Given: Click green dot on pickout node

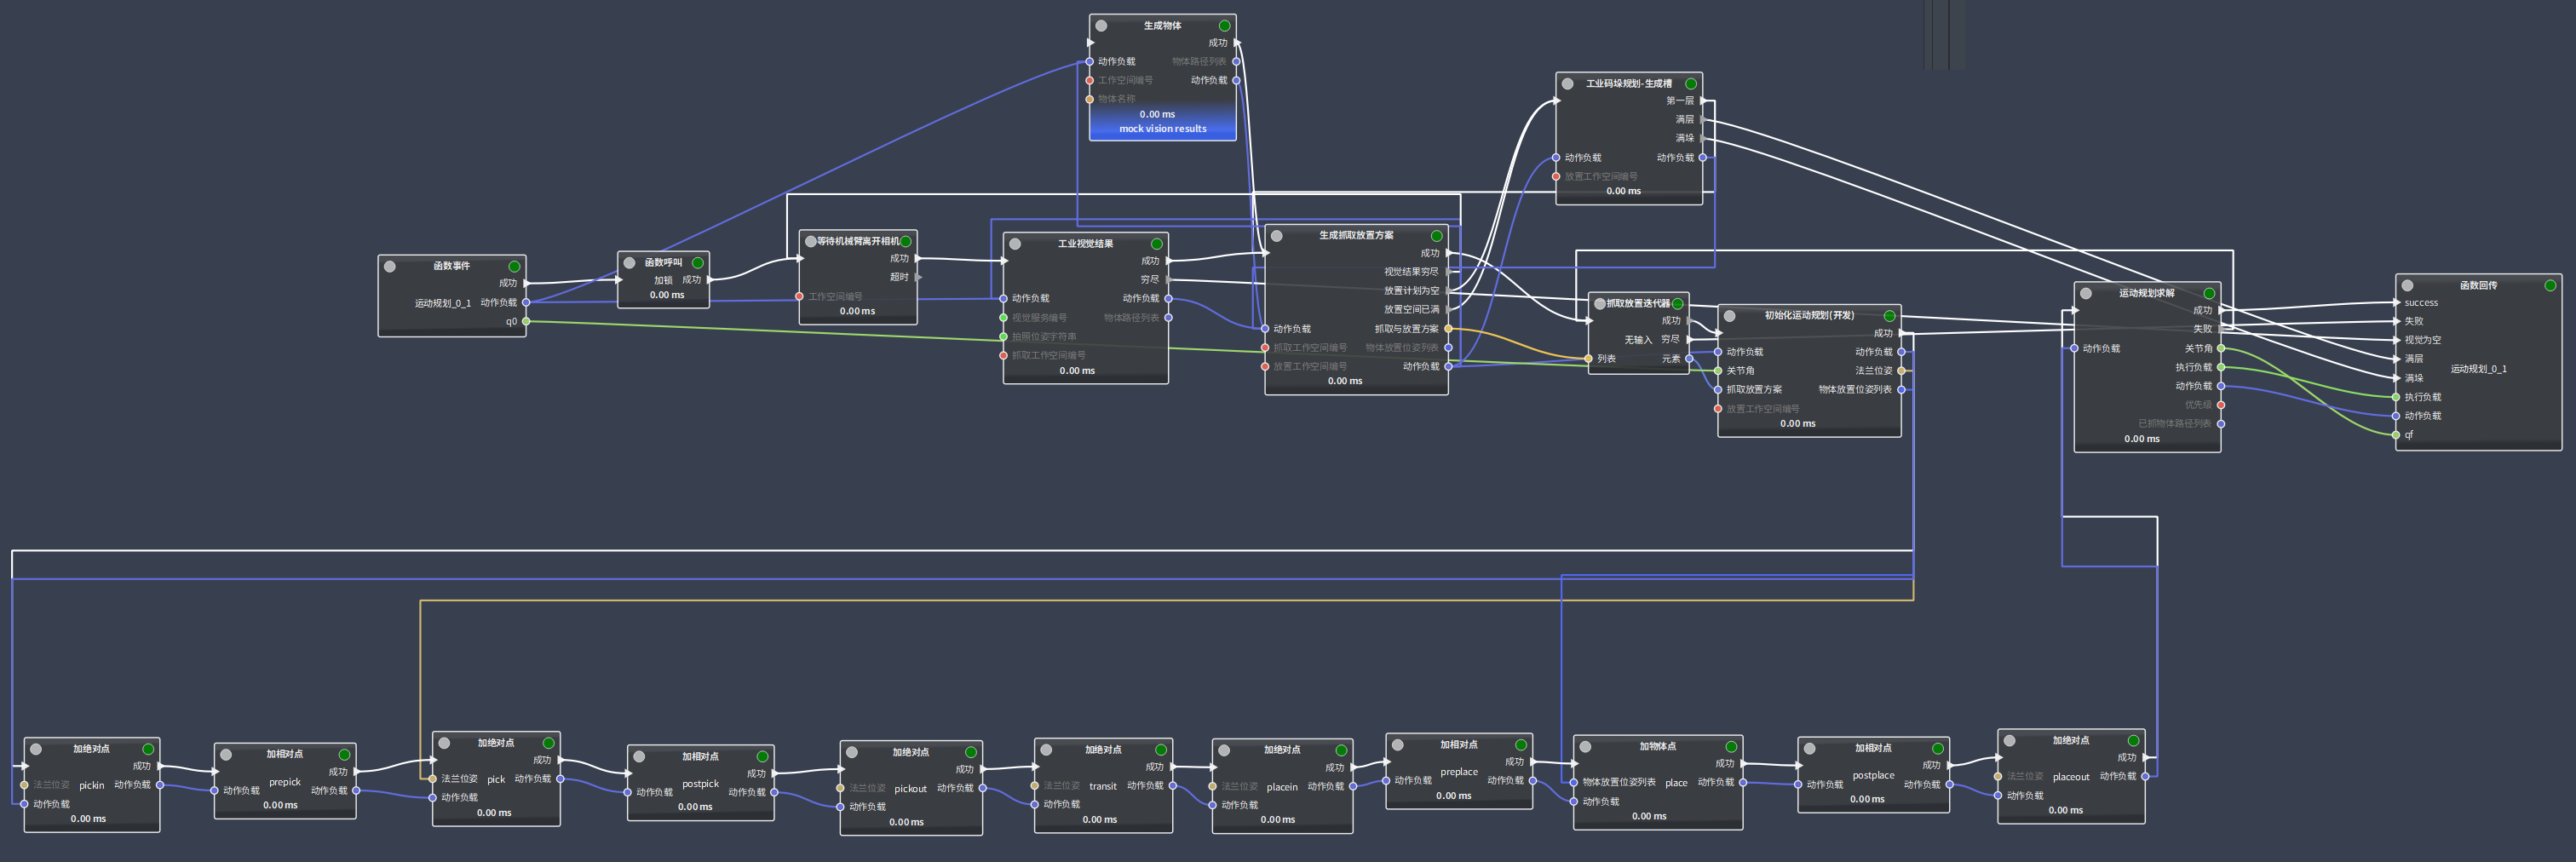Looking at the screenshot, I should pyautogui.click(x=970, y=753).
